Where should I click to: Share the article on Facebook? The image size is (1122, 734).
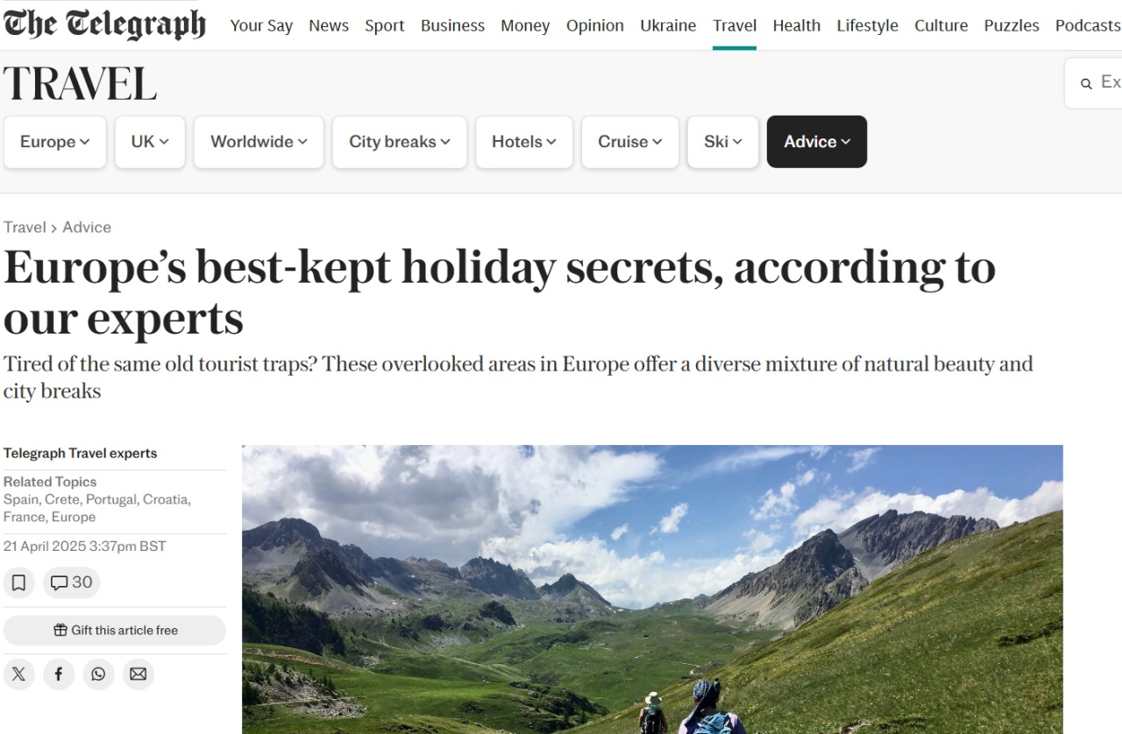click(59, 674)
